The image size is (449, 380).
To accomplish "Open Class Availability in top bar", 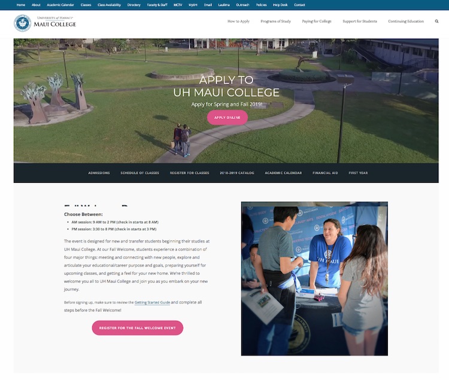I will click(109, 5).
